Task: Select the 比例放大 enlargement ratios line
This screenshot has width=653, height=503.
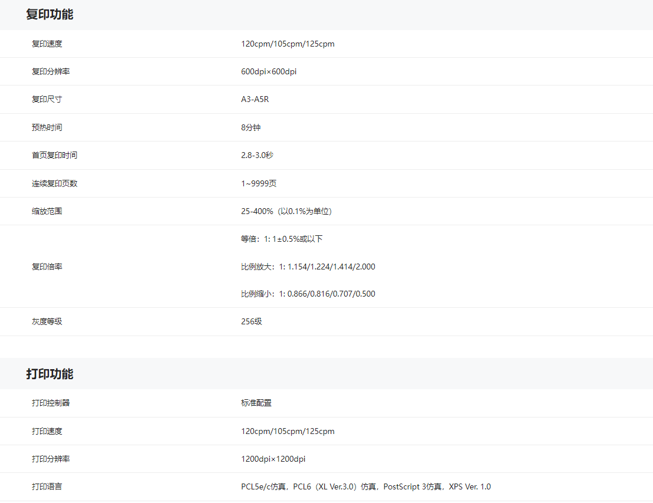Action: [x=308, y=267]
